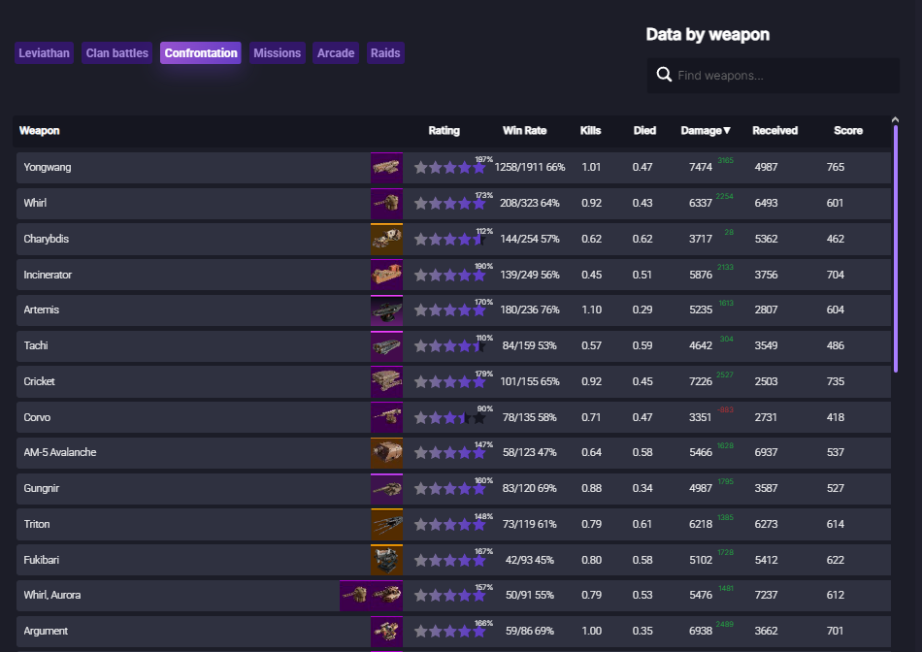Select the Argument weapon name
The height and width of the screenshot is (652, 922).
46,632
